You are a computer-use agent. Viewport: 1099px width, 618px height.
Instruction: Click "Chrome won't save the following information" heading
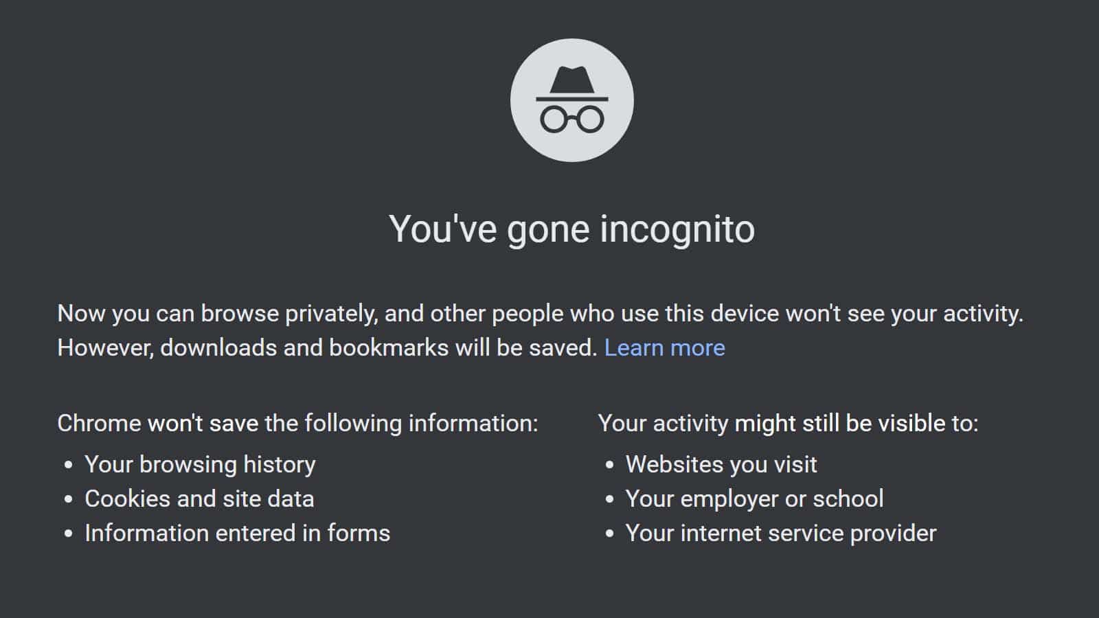tap(297, 423)
